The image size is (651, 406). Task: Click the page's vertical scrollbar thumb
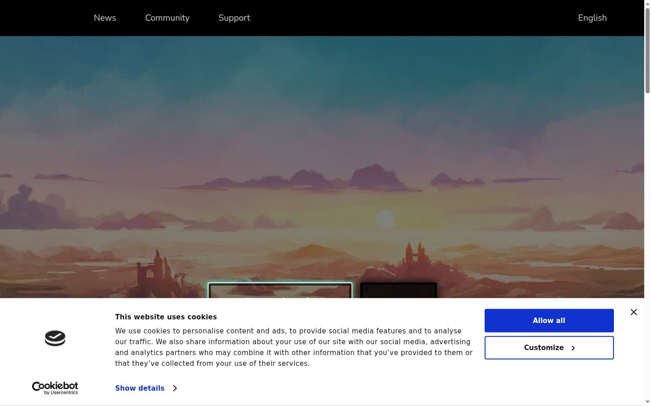647,51
